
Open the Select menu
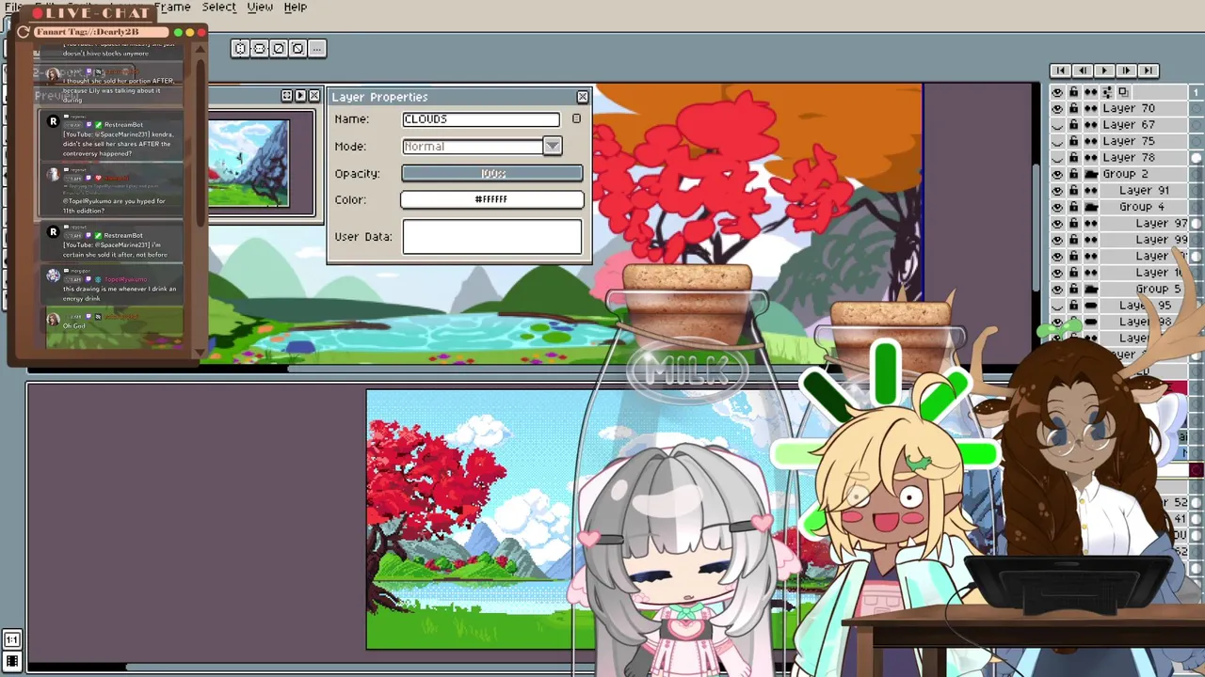[218, 7]
